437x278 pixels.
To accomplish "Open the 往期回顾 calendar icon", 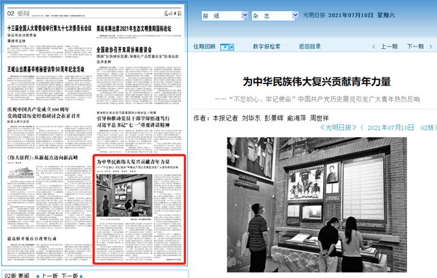I will click(223, 46).
